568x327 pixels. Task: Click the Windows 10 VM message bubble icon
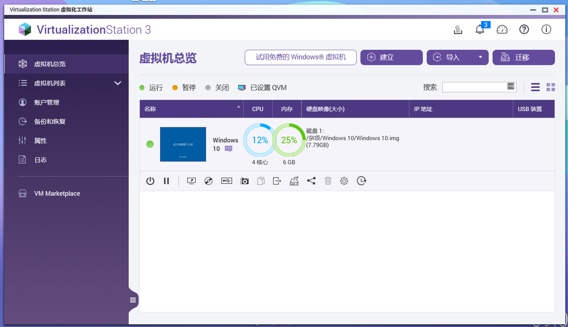[229, 149]
